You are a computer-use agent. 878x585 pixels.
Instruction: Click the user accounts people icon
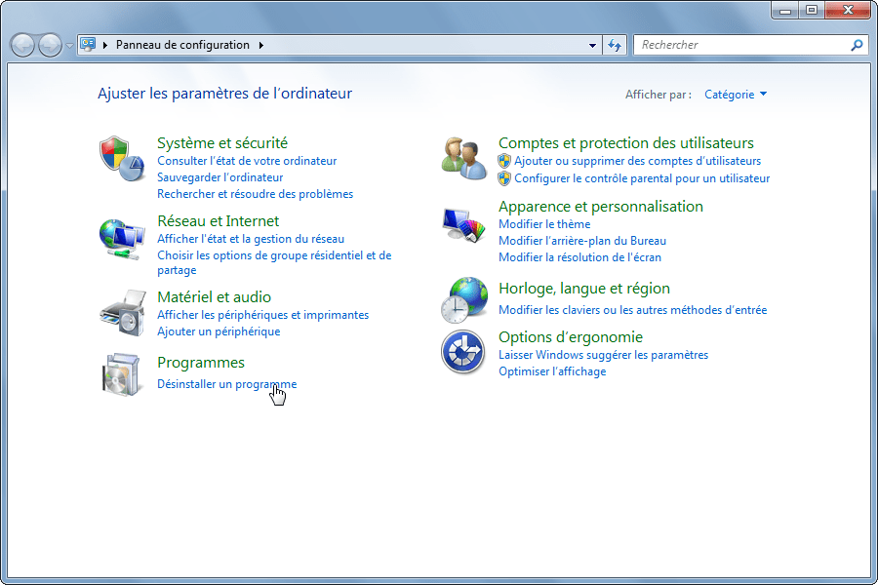(x=463, y=158)
